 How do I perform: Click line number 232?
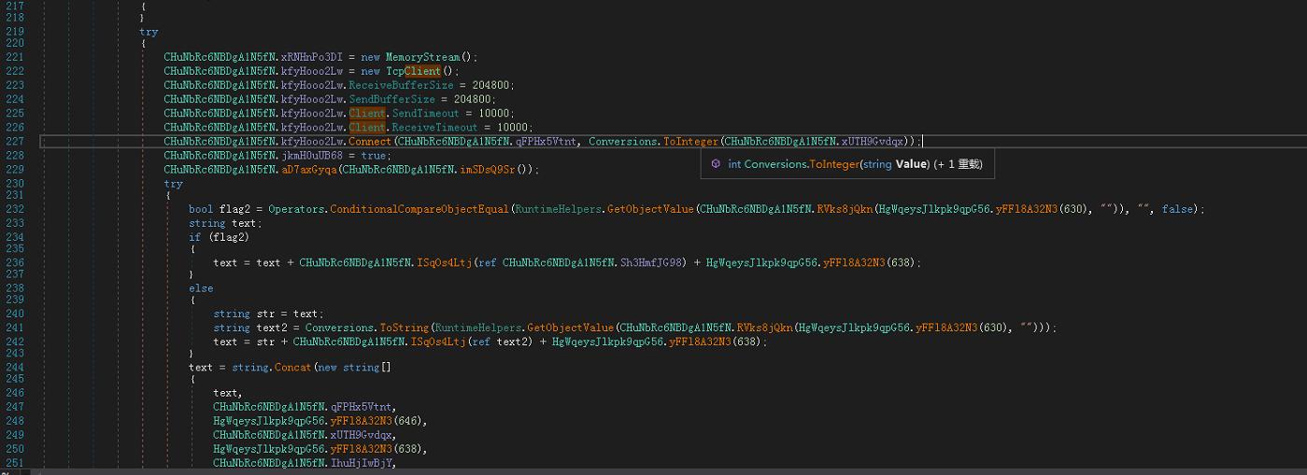pyautogui.click(x=14, y=209)
